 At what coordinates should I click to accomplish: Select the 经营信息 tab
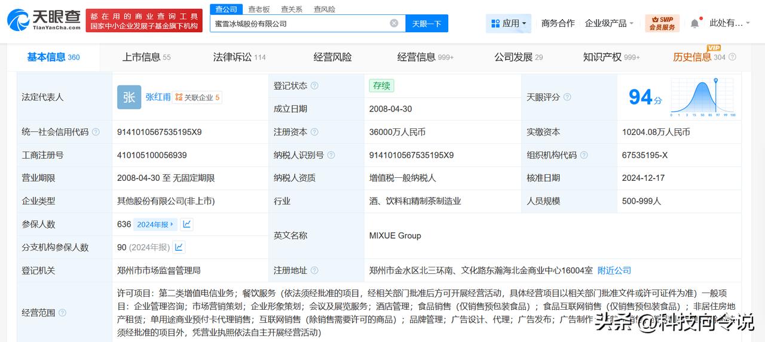click(425, 57)
